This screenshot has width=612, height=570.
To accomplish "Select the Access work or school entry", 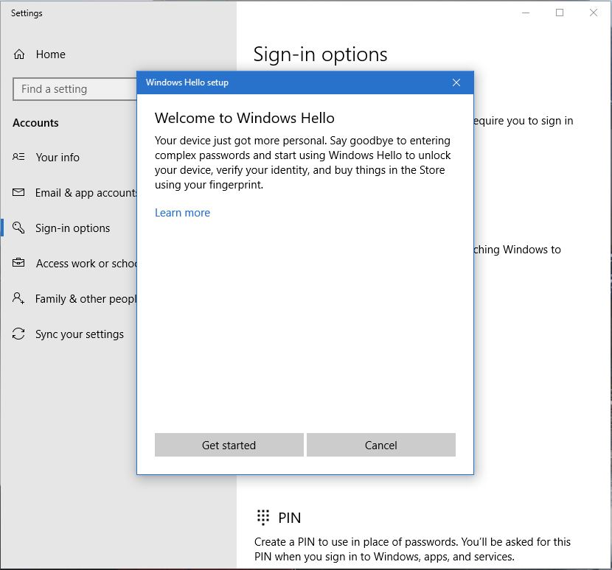I will coord(81,263).
